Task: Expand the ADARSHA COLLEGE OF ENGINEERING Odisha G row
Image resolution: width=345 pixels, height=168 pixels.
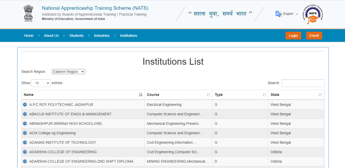Action: coord(25,152)
